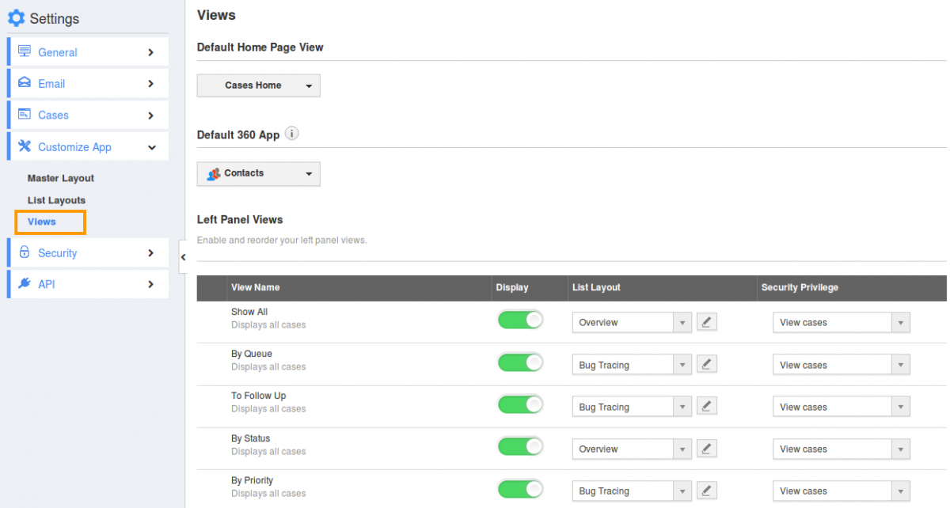This screenshot has width=950, height=508.
Task: Go to List Layouts page
Action: click(56, 200)
